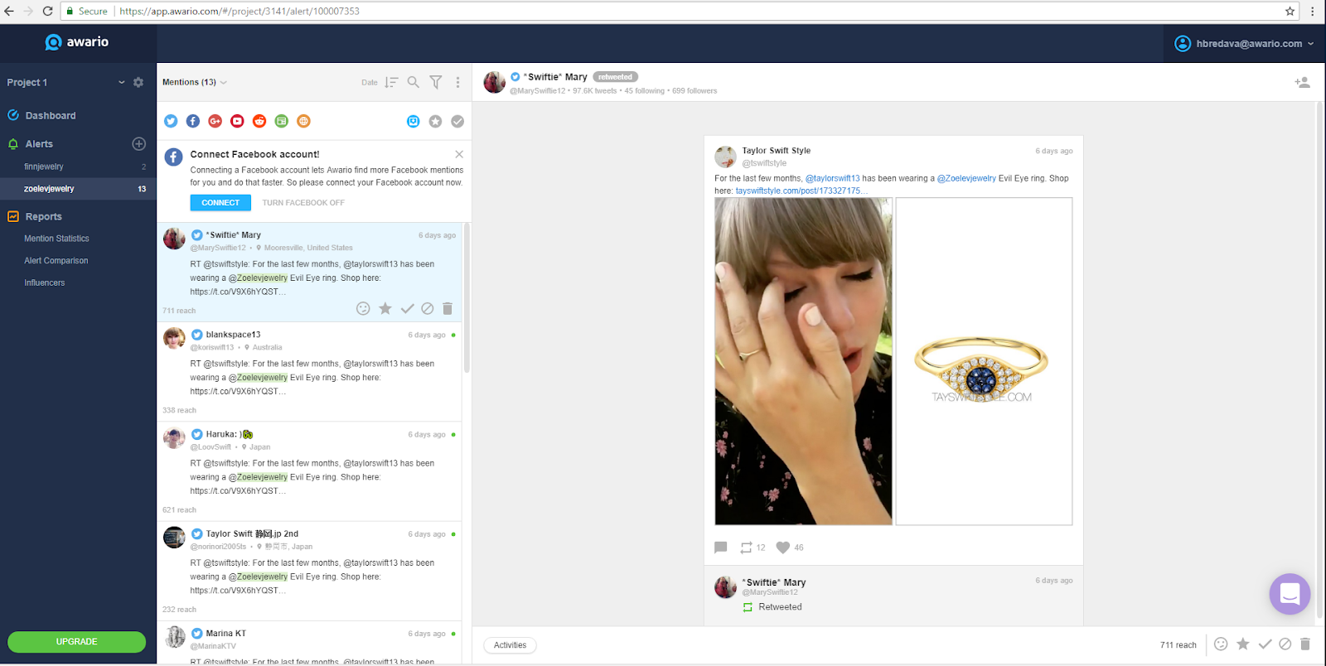1326x666 pixels.
Task: Toggle News/Blogs source filter
Action: (282, 121)
